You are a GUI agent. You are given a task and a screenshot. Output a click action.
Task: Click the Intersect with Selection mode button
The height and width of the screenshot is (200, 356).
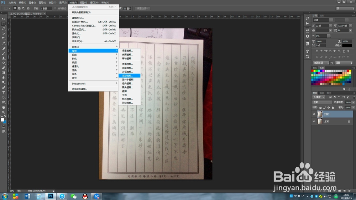(28, 8)
